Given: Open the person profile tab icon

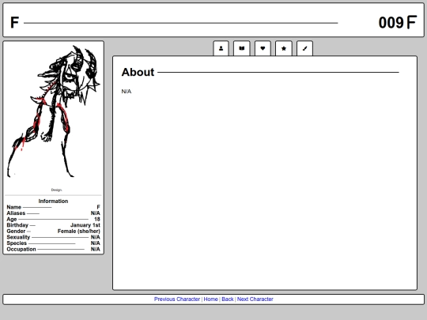Looking at the screenshot, I should [x=221, y=48].
